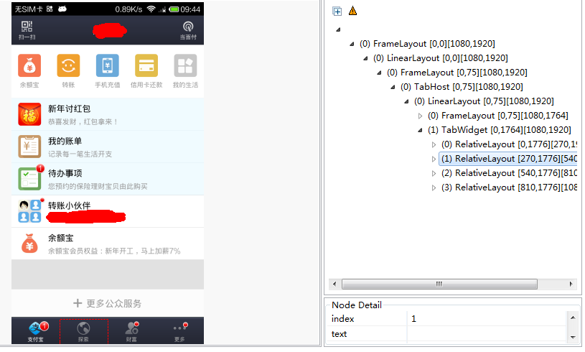
Task: Tap 更多公众服务 to add more services
Action: coord(108,303)
